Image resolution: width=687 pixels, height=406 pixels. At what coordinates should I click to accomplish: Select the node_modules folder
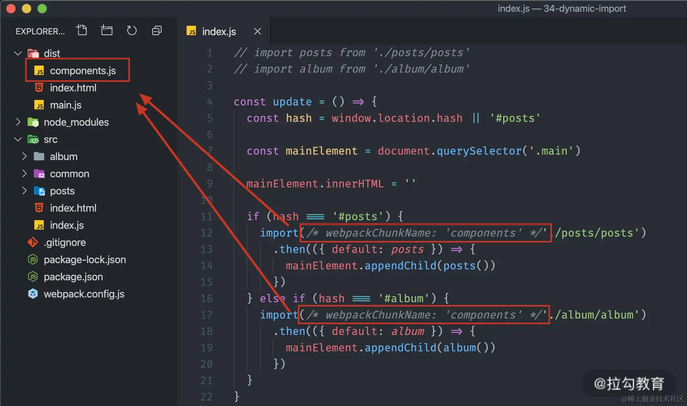pyautogui.click(x=76, y=122)
